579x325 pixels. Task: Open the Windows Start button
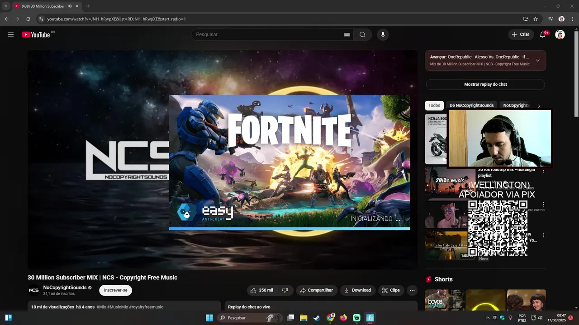(x=209, y=318)
